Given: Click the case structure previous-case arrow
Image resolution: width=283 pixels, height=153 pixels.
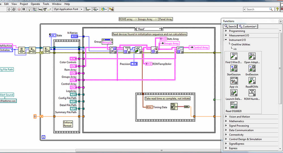Looking at the screenshot, I should pyautogui.click(x=136, y=29).
